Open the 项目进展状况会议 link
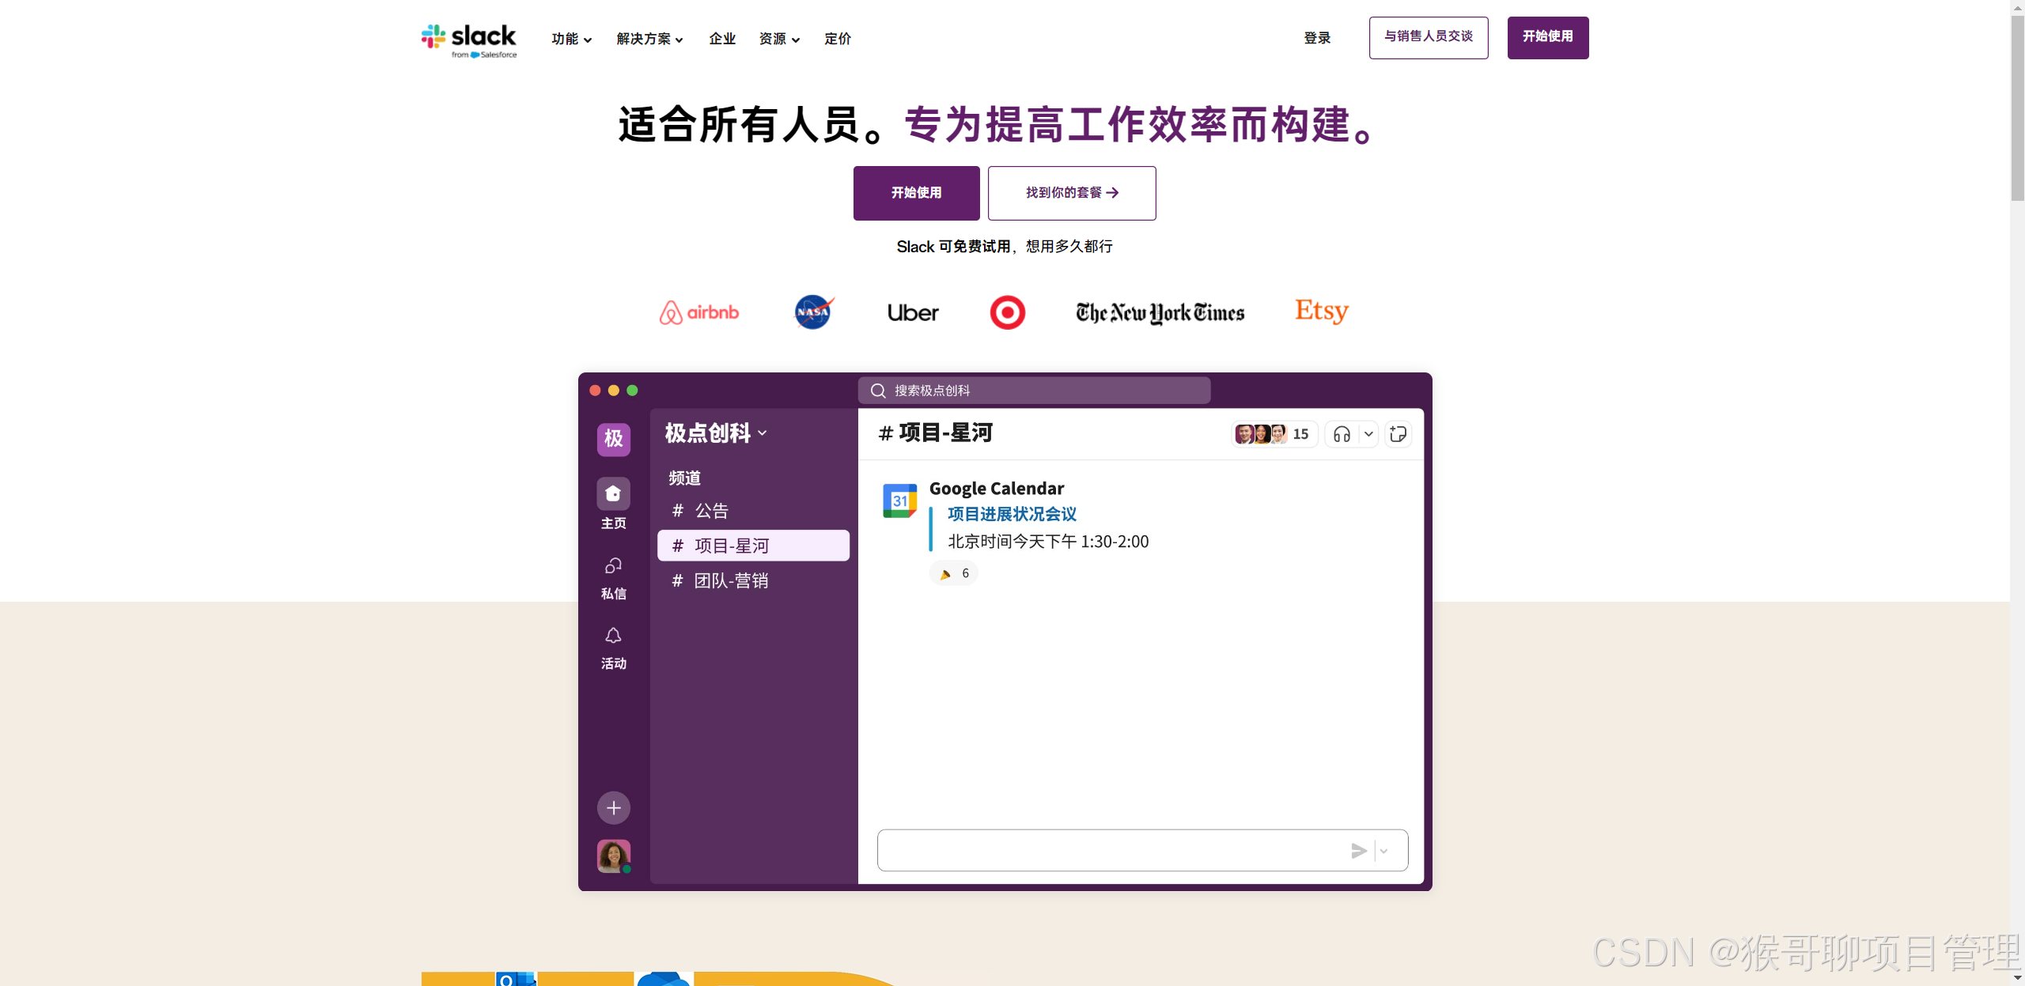The image size is (2025, 986). click(x=1012, y=514)
